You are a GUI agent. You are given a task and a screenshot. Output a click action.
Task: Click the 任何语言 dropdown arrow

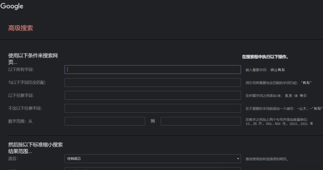(238, 159)
